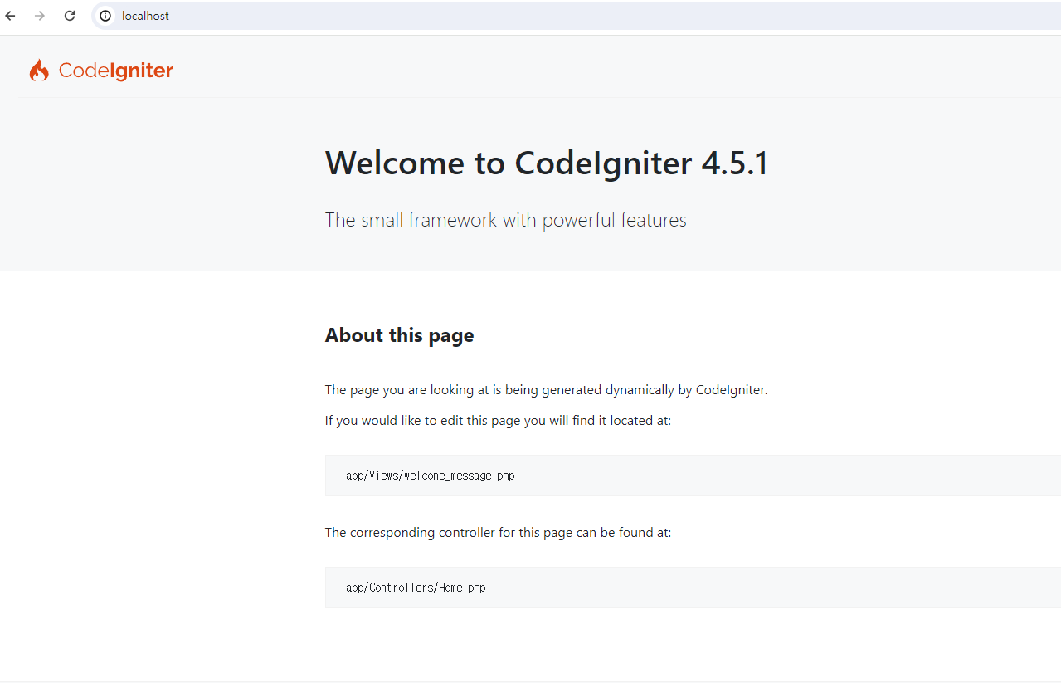Reload the localhost page
This screenshot has height=683, width=1061.
[70, 16]
